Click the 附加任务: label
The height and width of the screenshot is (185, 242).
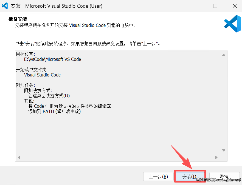coord(26,85)
